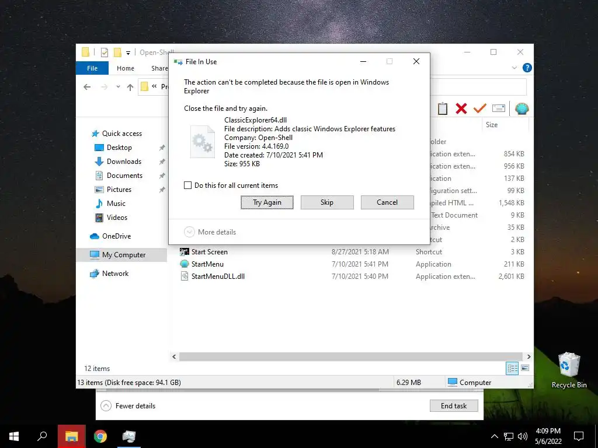This screenshot has height=448, width=598.
Task: Open Quick Access Toolbar customize dropdown
Action: 128,52
